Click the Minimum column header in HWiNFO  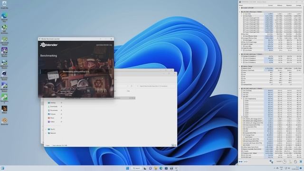pyautogui.click(x=280, y=5)
